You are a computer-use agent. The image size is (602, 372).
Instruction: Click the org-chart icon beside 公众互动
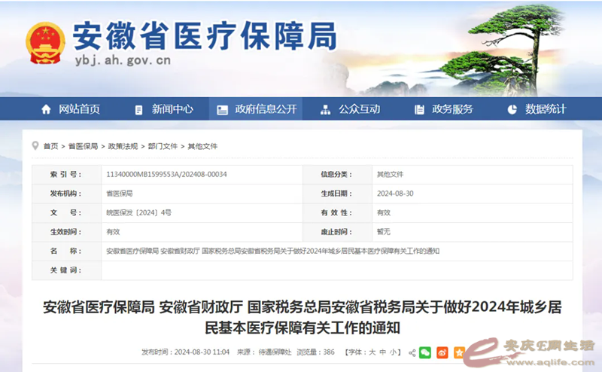(325, 109)
